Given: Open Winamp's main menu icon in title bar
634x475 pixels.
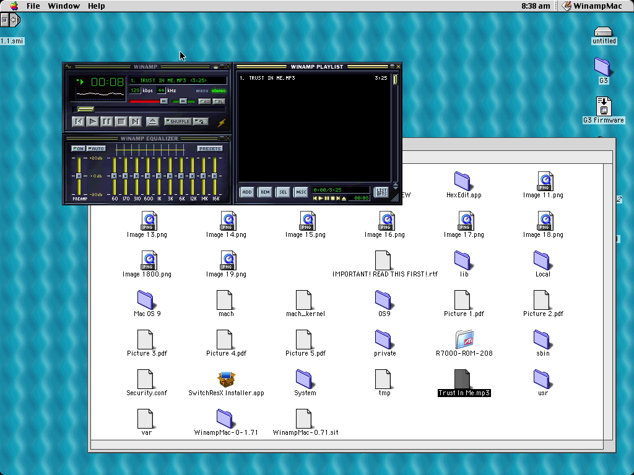Looking at the screenshot, I should (68, 67).
